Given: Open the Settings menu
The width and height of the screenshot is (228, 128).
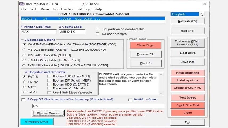Looking at the screenshot, I should coord(84,9).
